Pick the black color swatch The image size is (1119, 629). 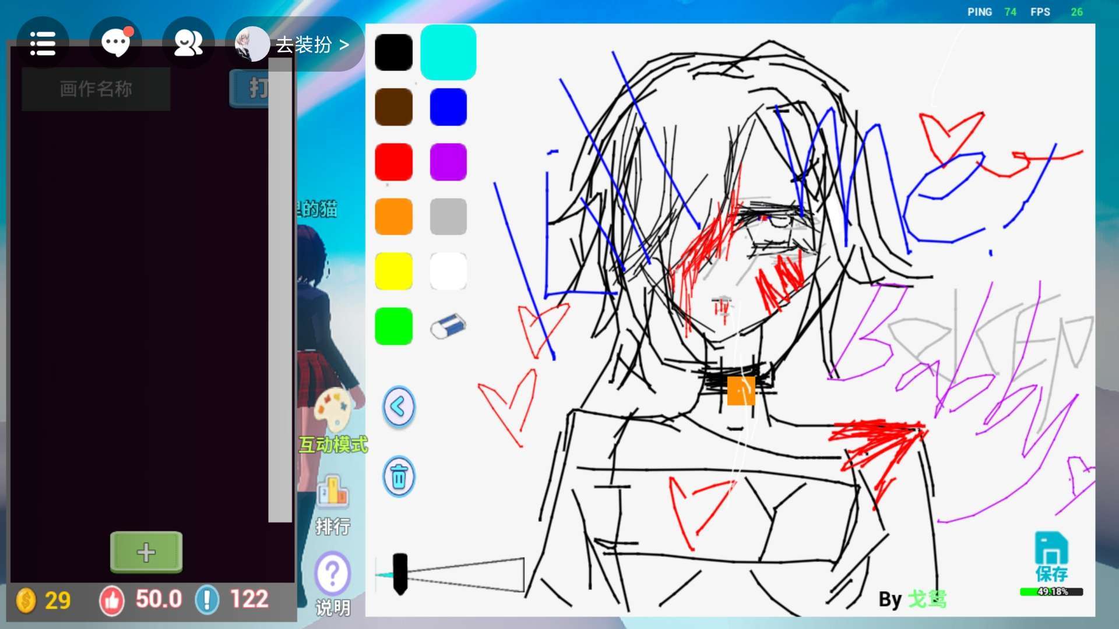(x=393, y=52)
